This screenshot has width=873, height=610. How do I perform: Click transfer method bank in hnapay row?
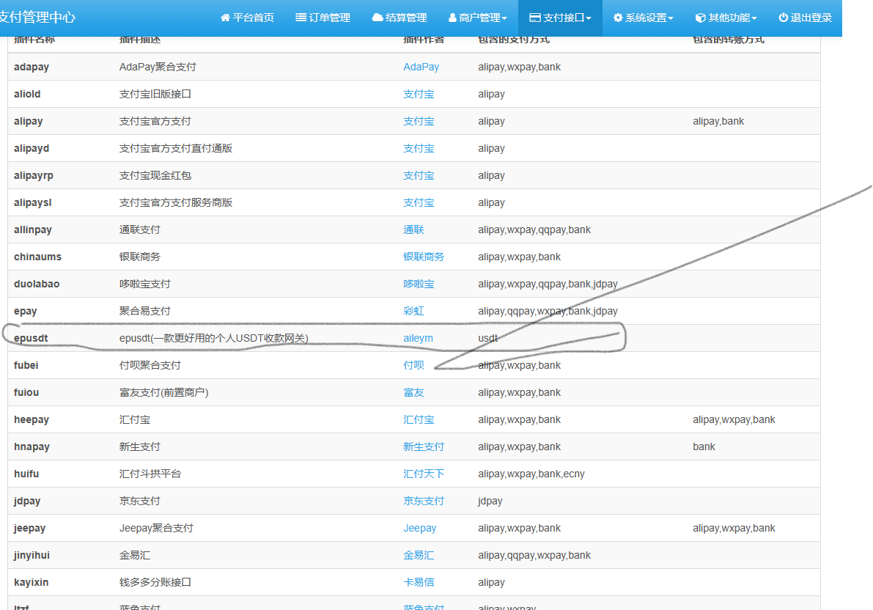[704, 447]
